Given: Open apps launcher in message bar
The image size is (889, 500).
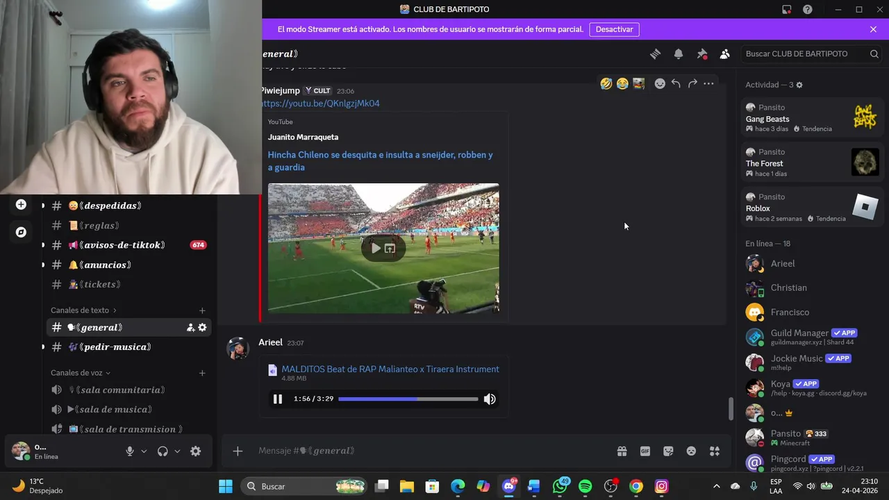Looking at the screenshot, I should [x=715, y=451].
